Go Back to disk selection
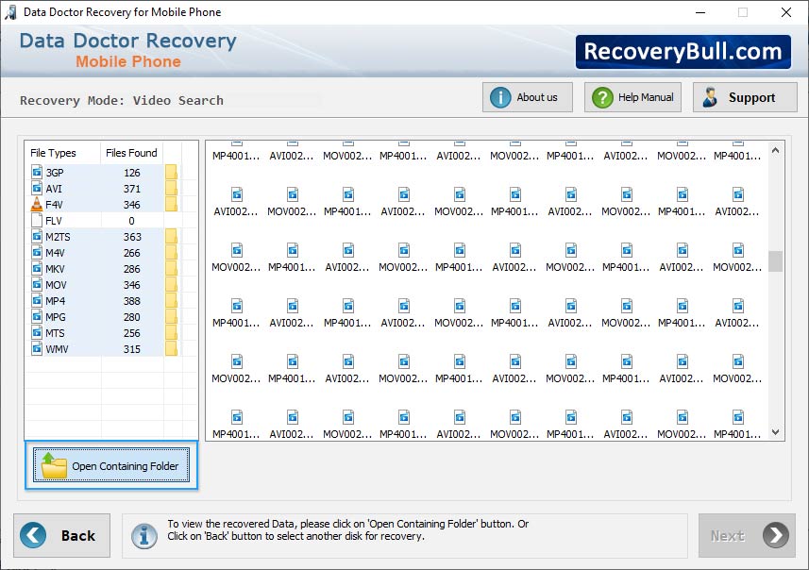 tap(62, 535)
